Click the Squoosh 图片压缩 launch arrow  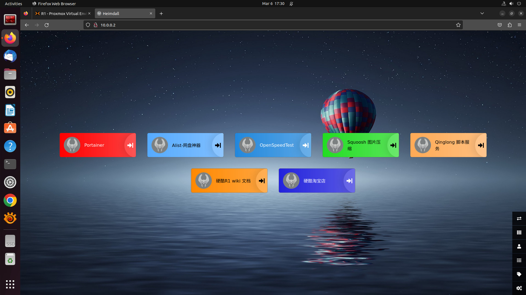(x=393, y=145)
